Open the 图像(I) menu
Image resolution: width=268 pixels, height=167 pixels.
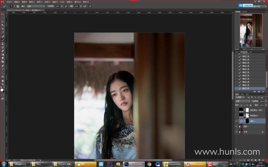coord(24,2)
